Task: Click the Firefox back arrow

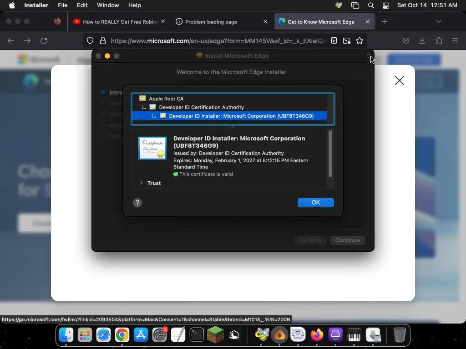Action: pos(11,40)
